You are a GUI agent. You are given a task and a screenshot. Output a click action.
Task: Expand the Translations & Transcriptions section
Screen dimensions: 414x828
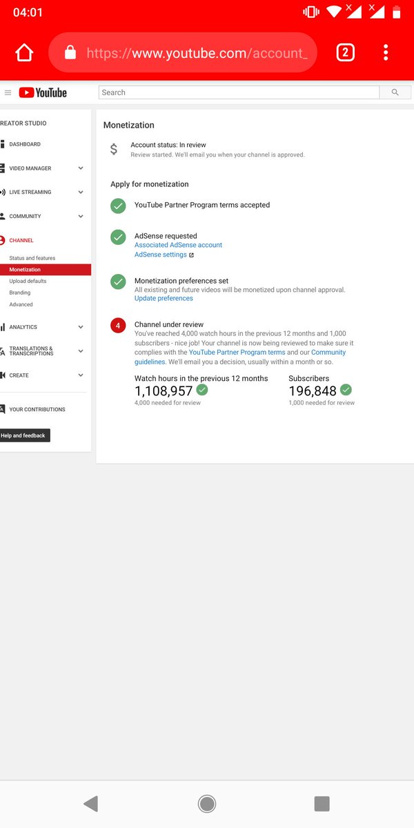coord(81,351)
